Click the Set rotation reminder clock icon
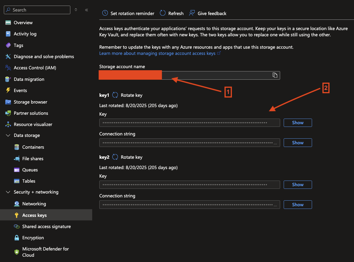Screen dimensions: 354x262 click(105, 13)
